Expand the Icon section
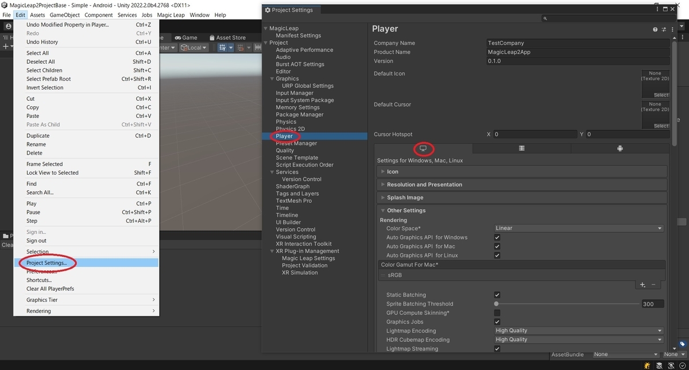The height and width of the screenshot is (370, 689). coord(522,171)
